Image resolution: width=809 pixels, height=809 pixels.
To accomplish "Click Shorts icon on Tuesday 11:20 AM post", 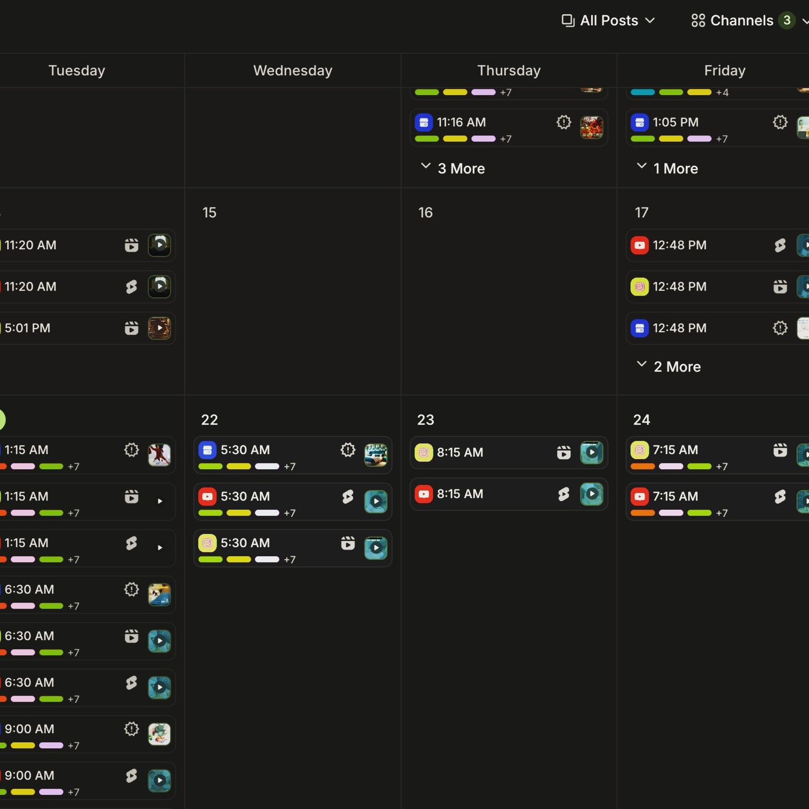I will pyautogui.click(x=131, y=287).
